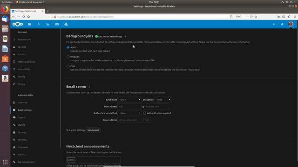The image size is (298, 167).
Task: Select Cron background job option
Action: click(68, 66)
